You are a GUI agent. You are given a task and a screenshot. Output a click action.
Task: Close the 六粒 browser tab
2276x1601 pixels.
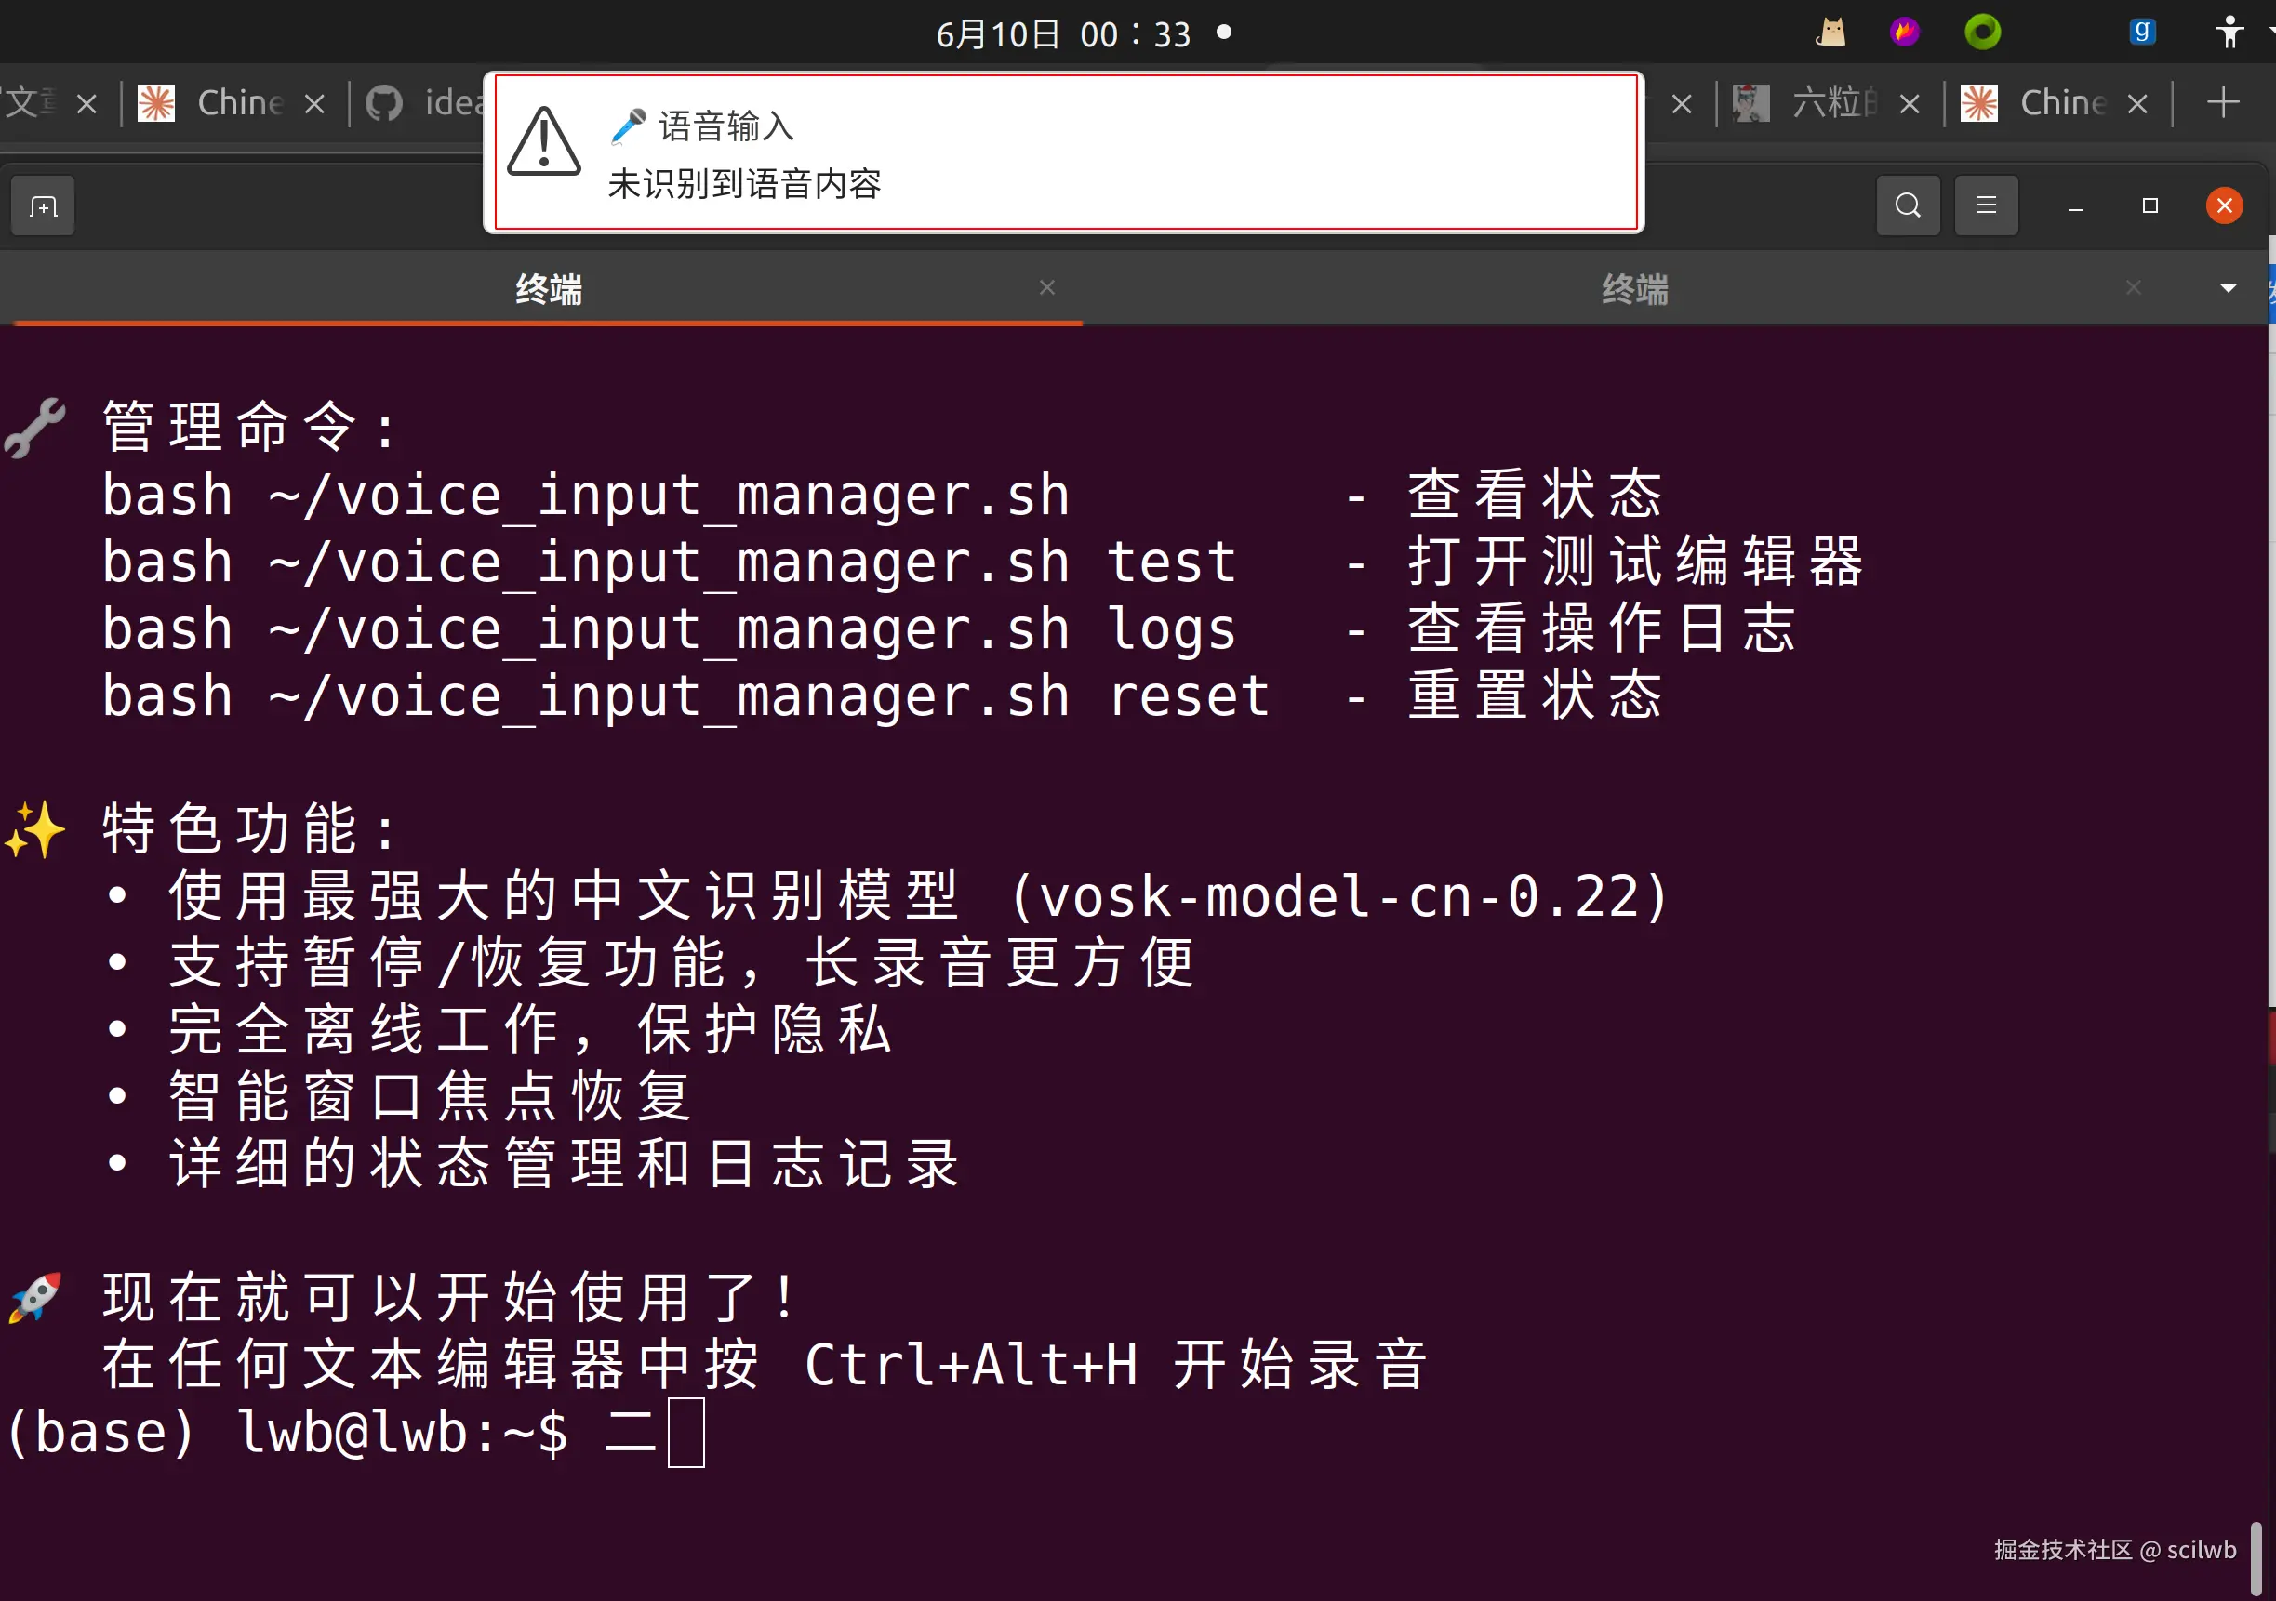point(1910,104)
